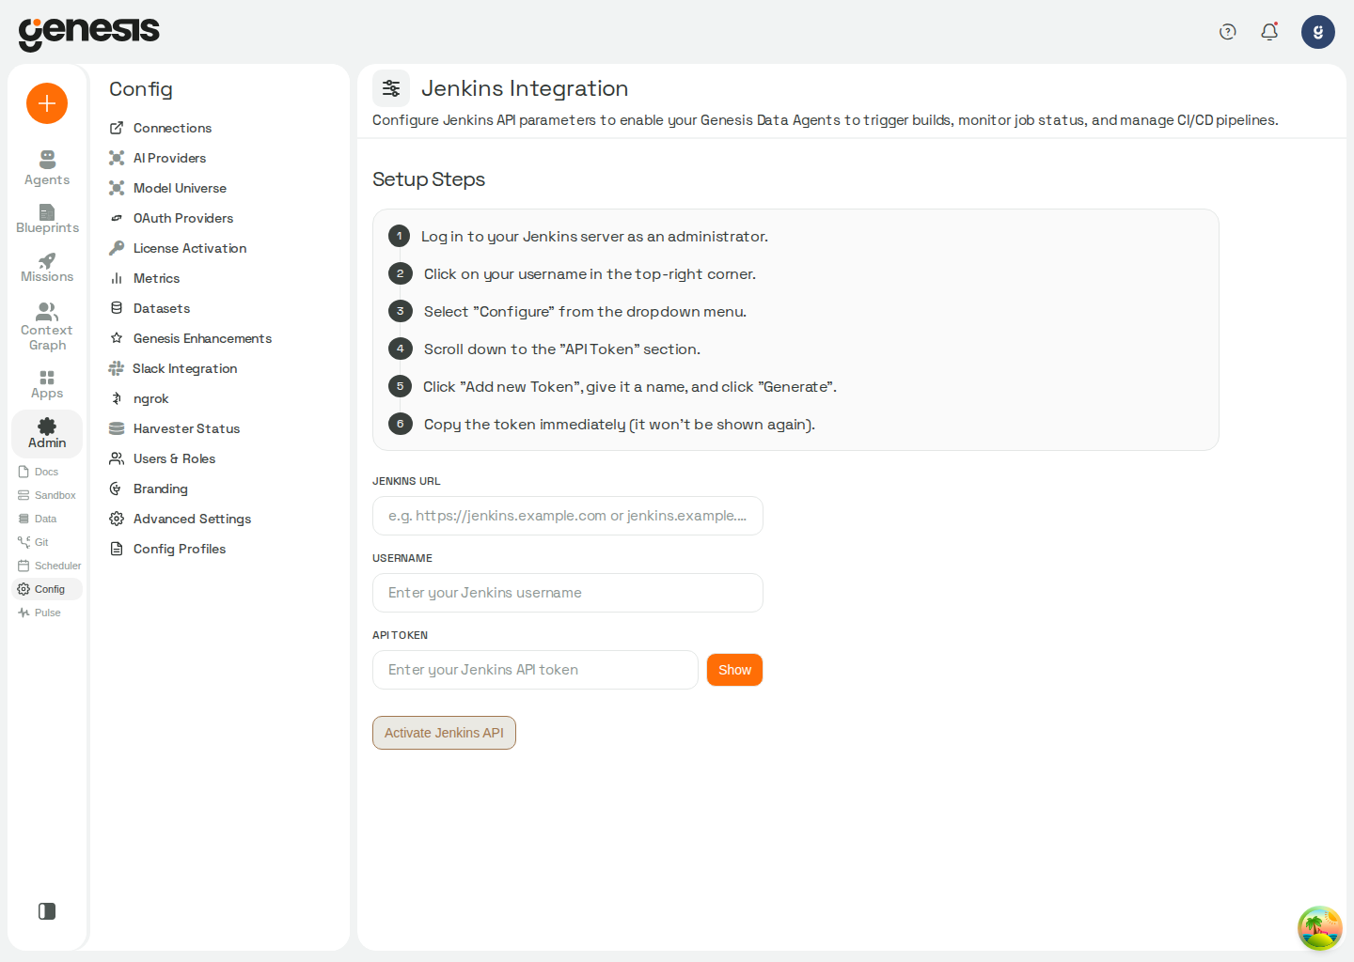Open the user profile avatar

click(x=1318, y=32)
